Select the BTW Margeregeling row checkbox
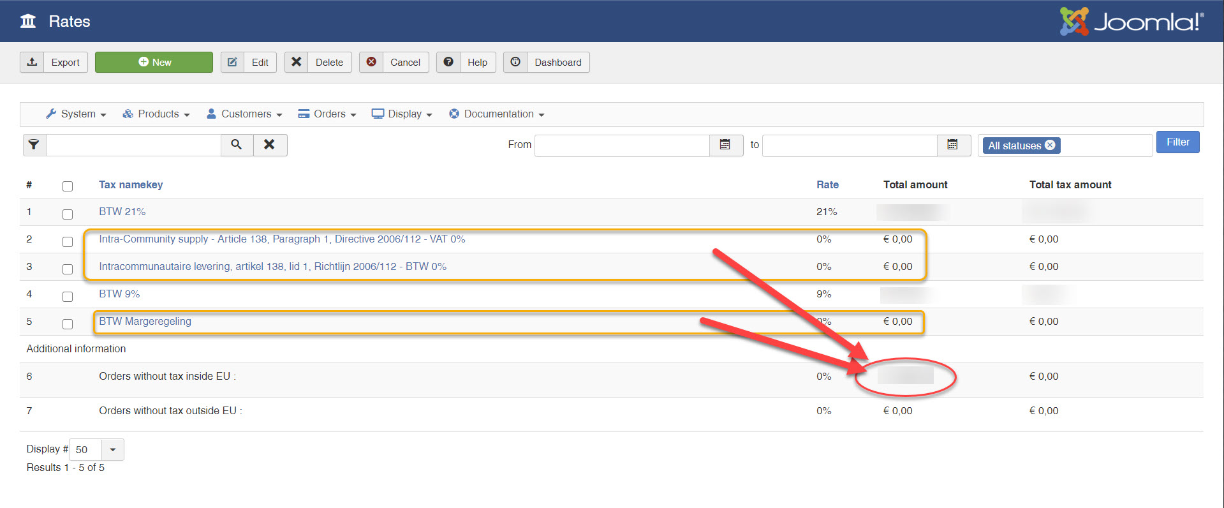The image size is (1224, 508). click(68, 324)
